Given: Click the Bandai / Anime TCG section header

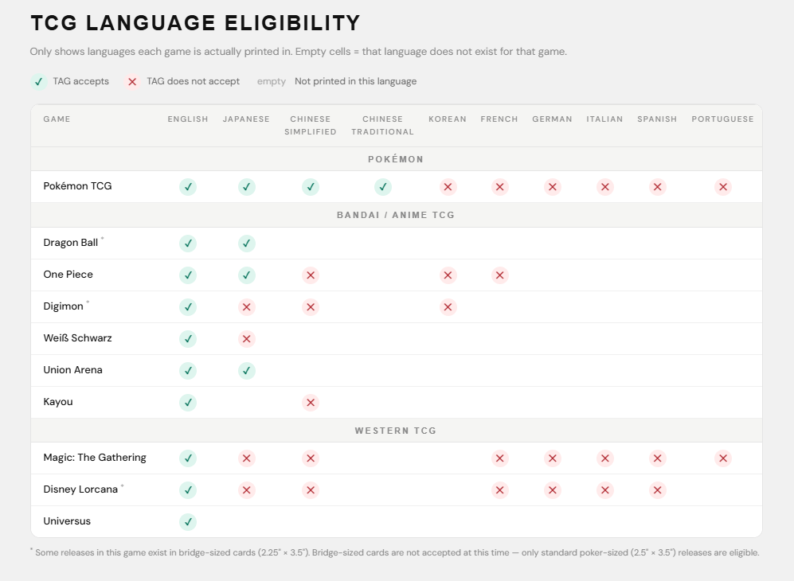Looking at the screenshot, I should click(x=396, y=215).
